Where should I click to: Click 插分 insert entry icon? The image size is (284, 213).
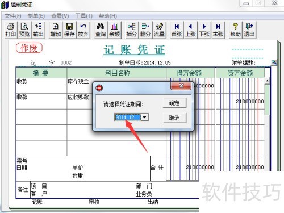click(x=132, y=30)
